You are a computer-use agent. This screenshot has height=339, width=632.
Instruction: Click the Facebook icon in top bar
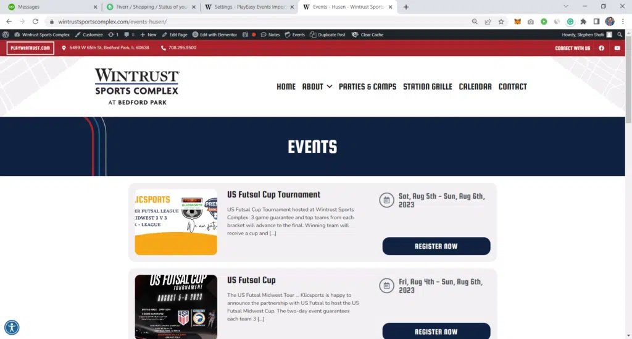pos(601,48)
